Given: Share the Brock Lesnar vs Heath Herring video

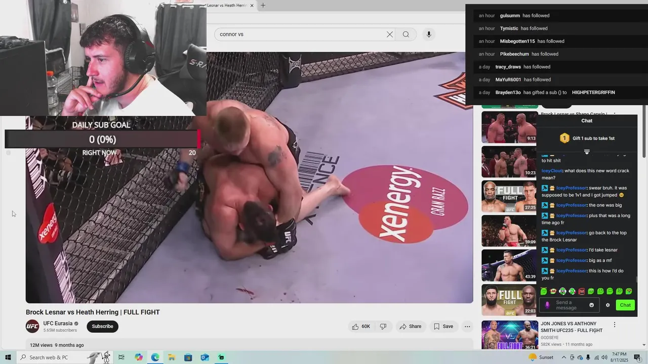Looking at the screenshot, I should 411,327.
